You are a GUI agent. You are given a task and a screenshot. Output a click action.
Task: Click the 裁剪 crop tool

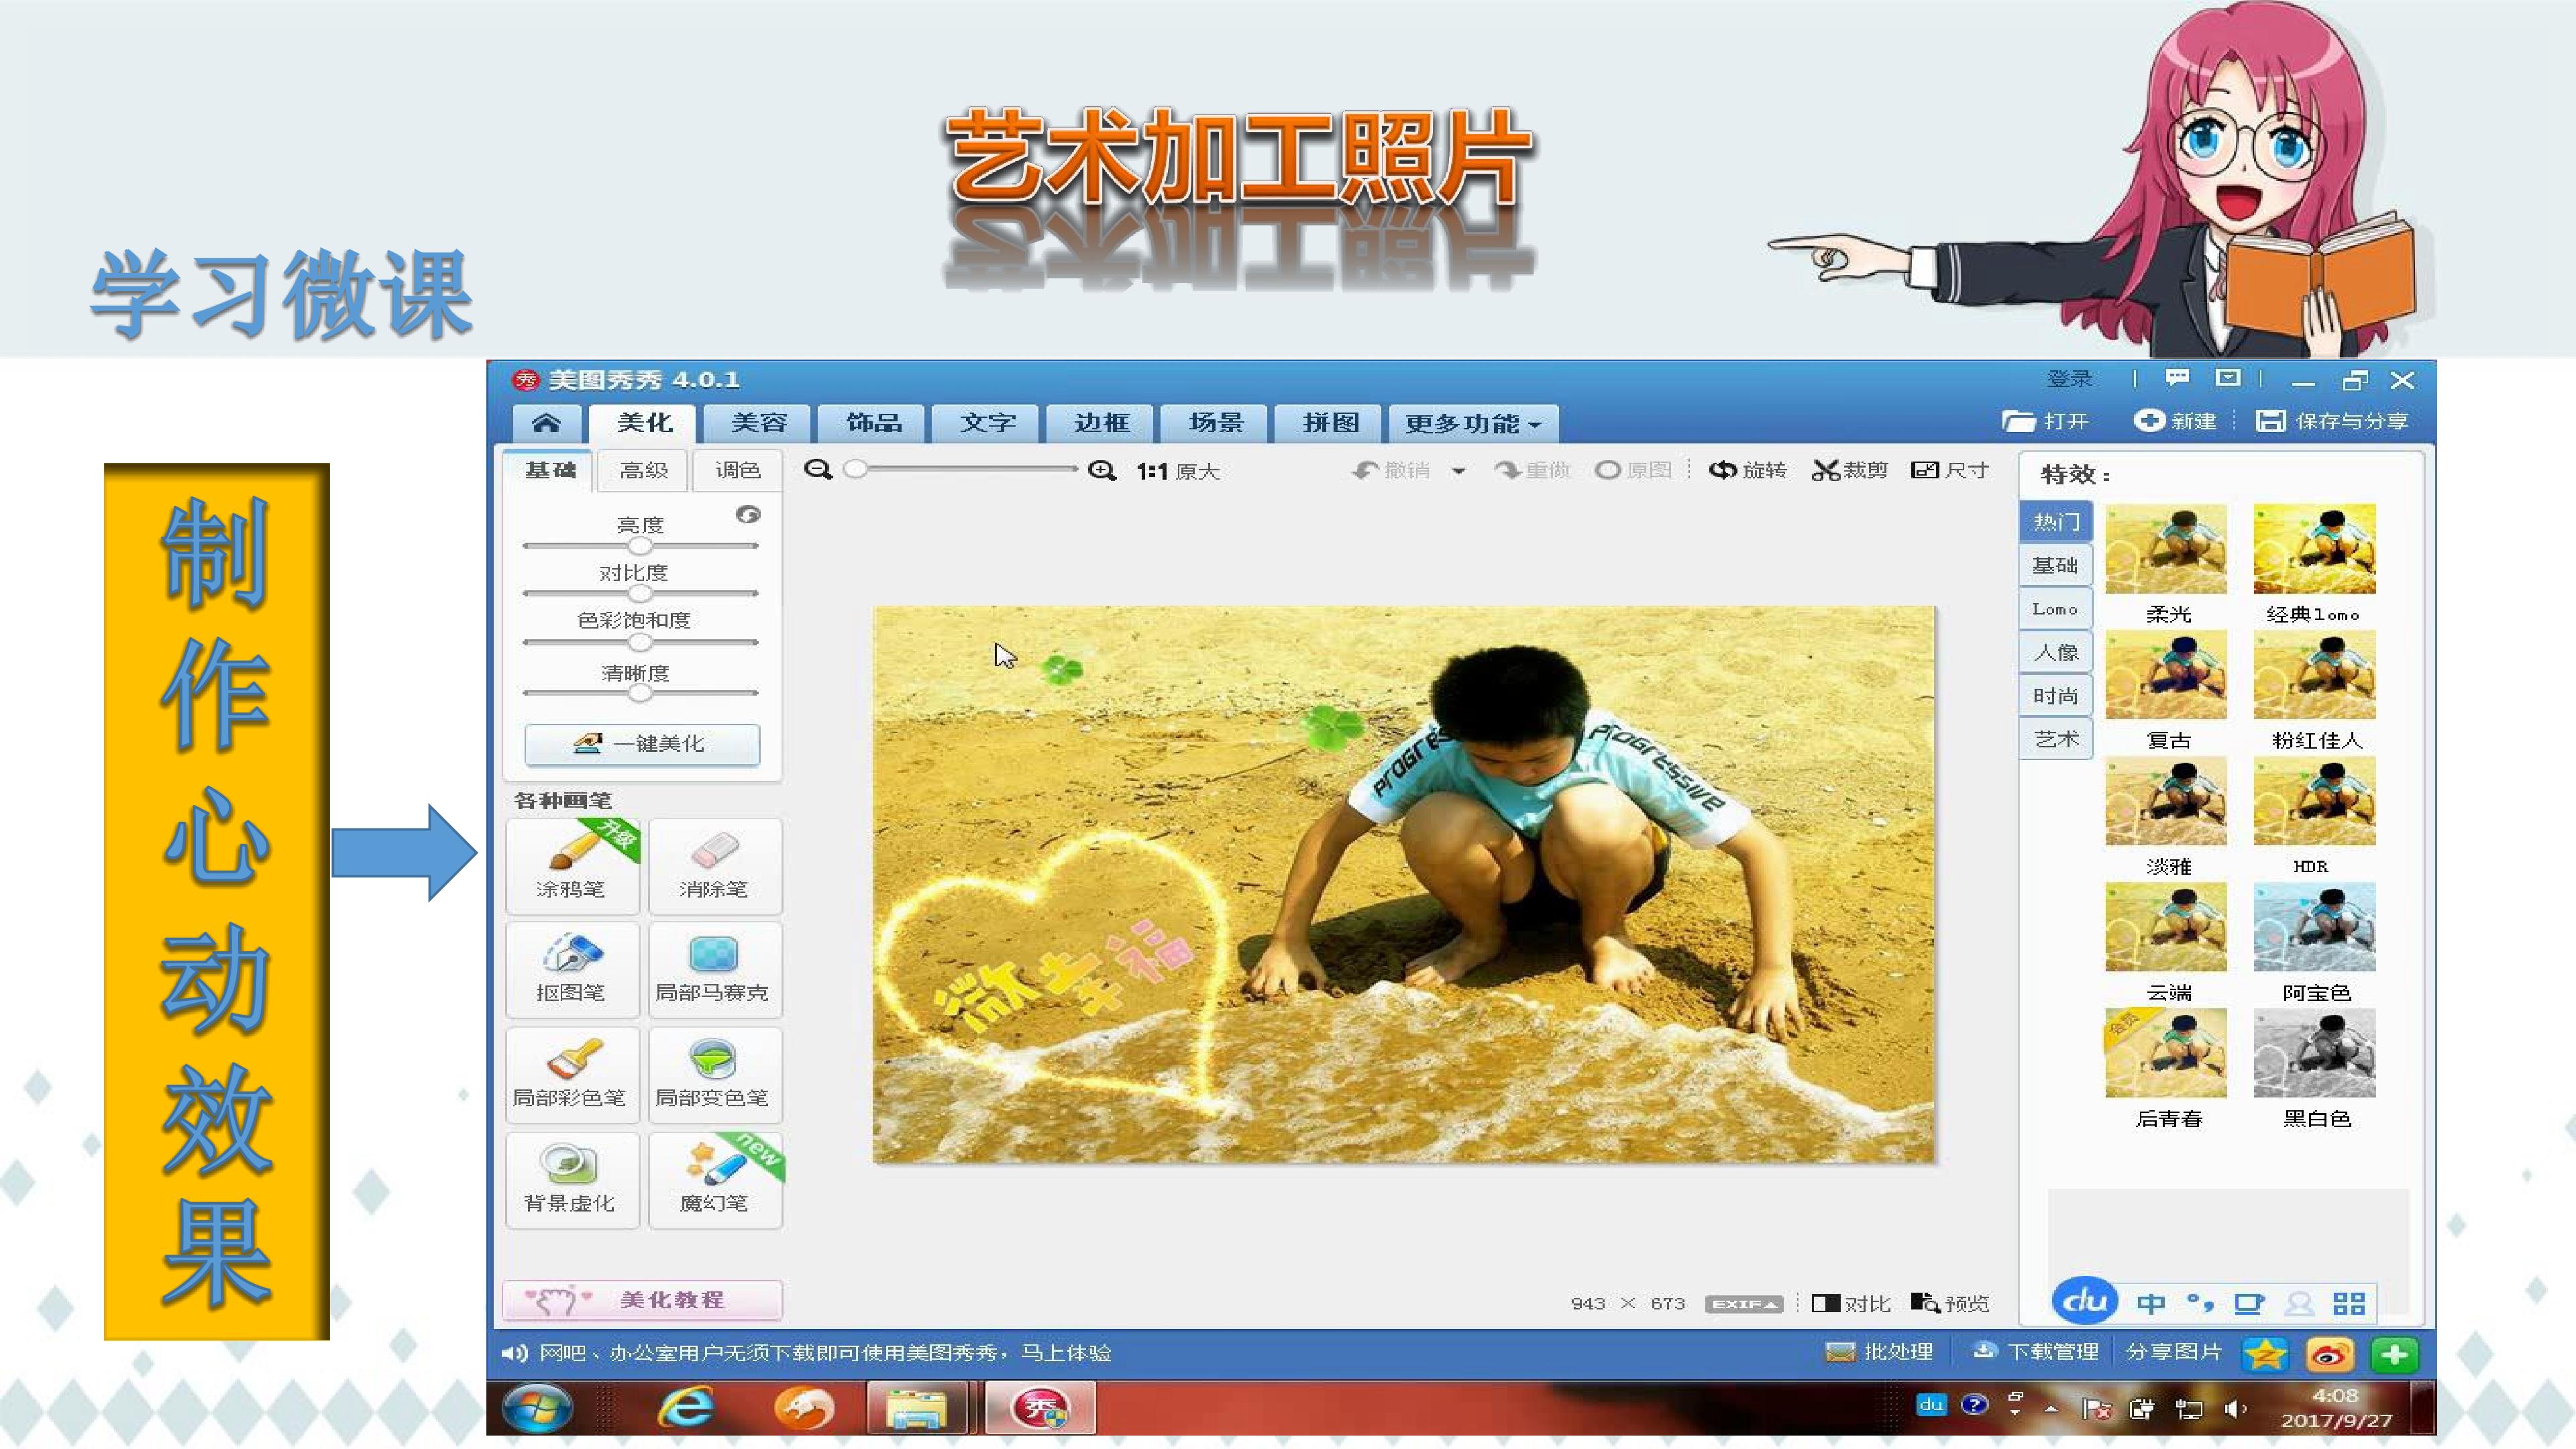[1849, 470]
